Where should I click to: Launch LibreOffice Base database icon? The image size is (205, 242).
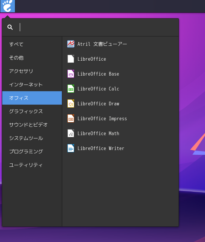71,74
